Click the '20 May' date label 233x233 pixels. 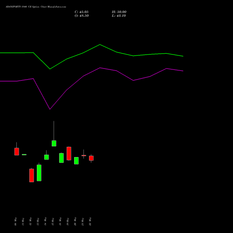(75, 221)
